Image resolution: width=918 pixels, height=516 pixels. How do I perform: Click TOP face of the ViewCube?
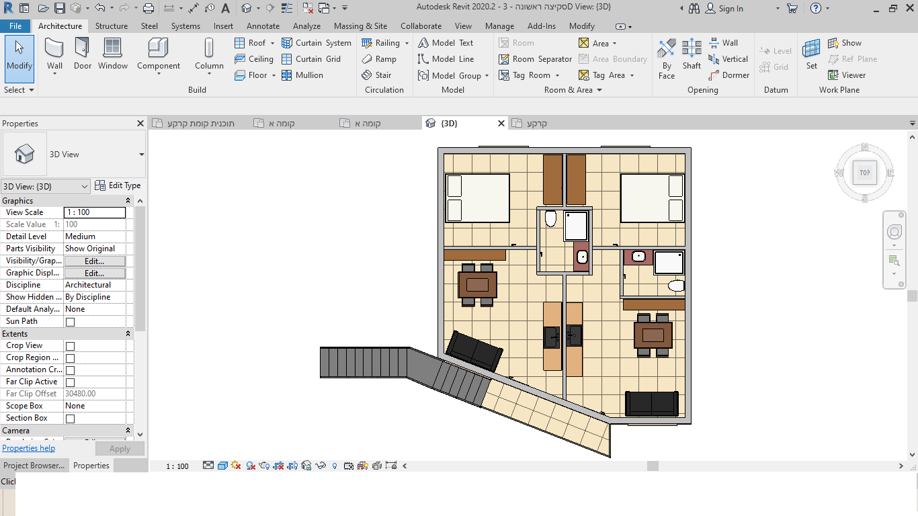click(864, 173)
